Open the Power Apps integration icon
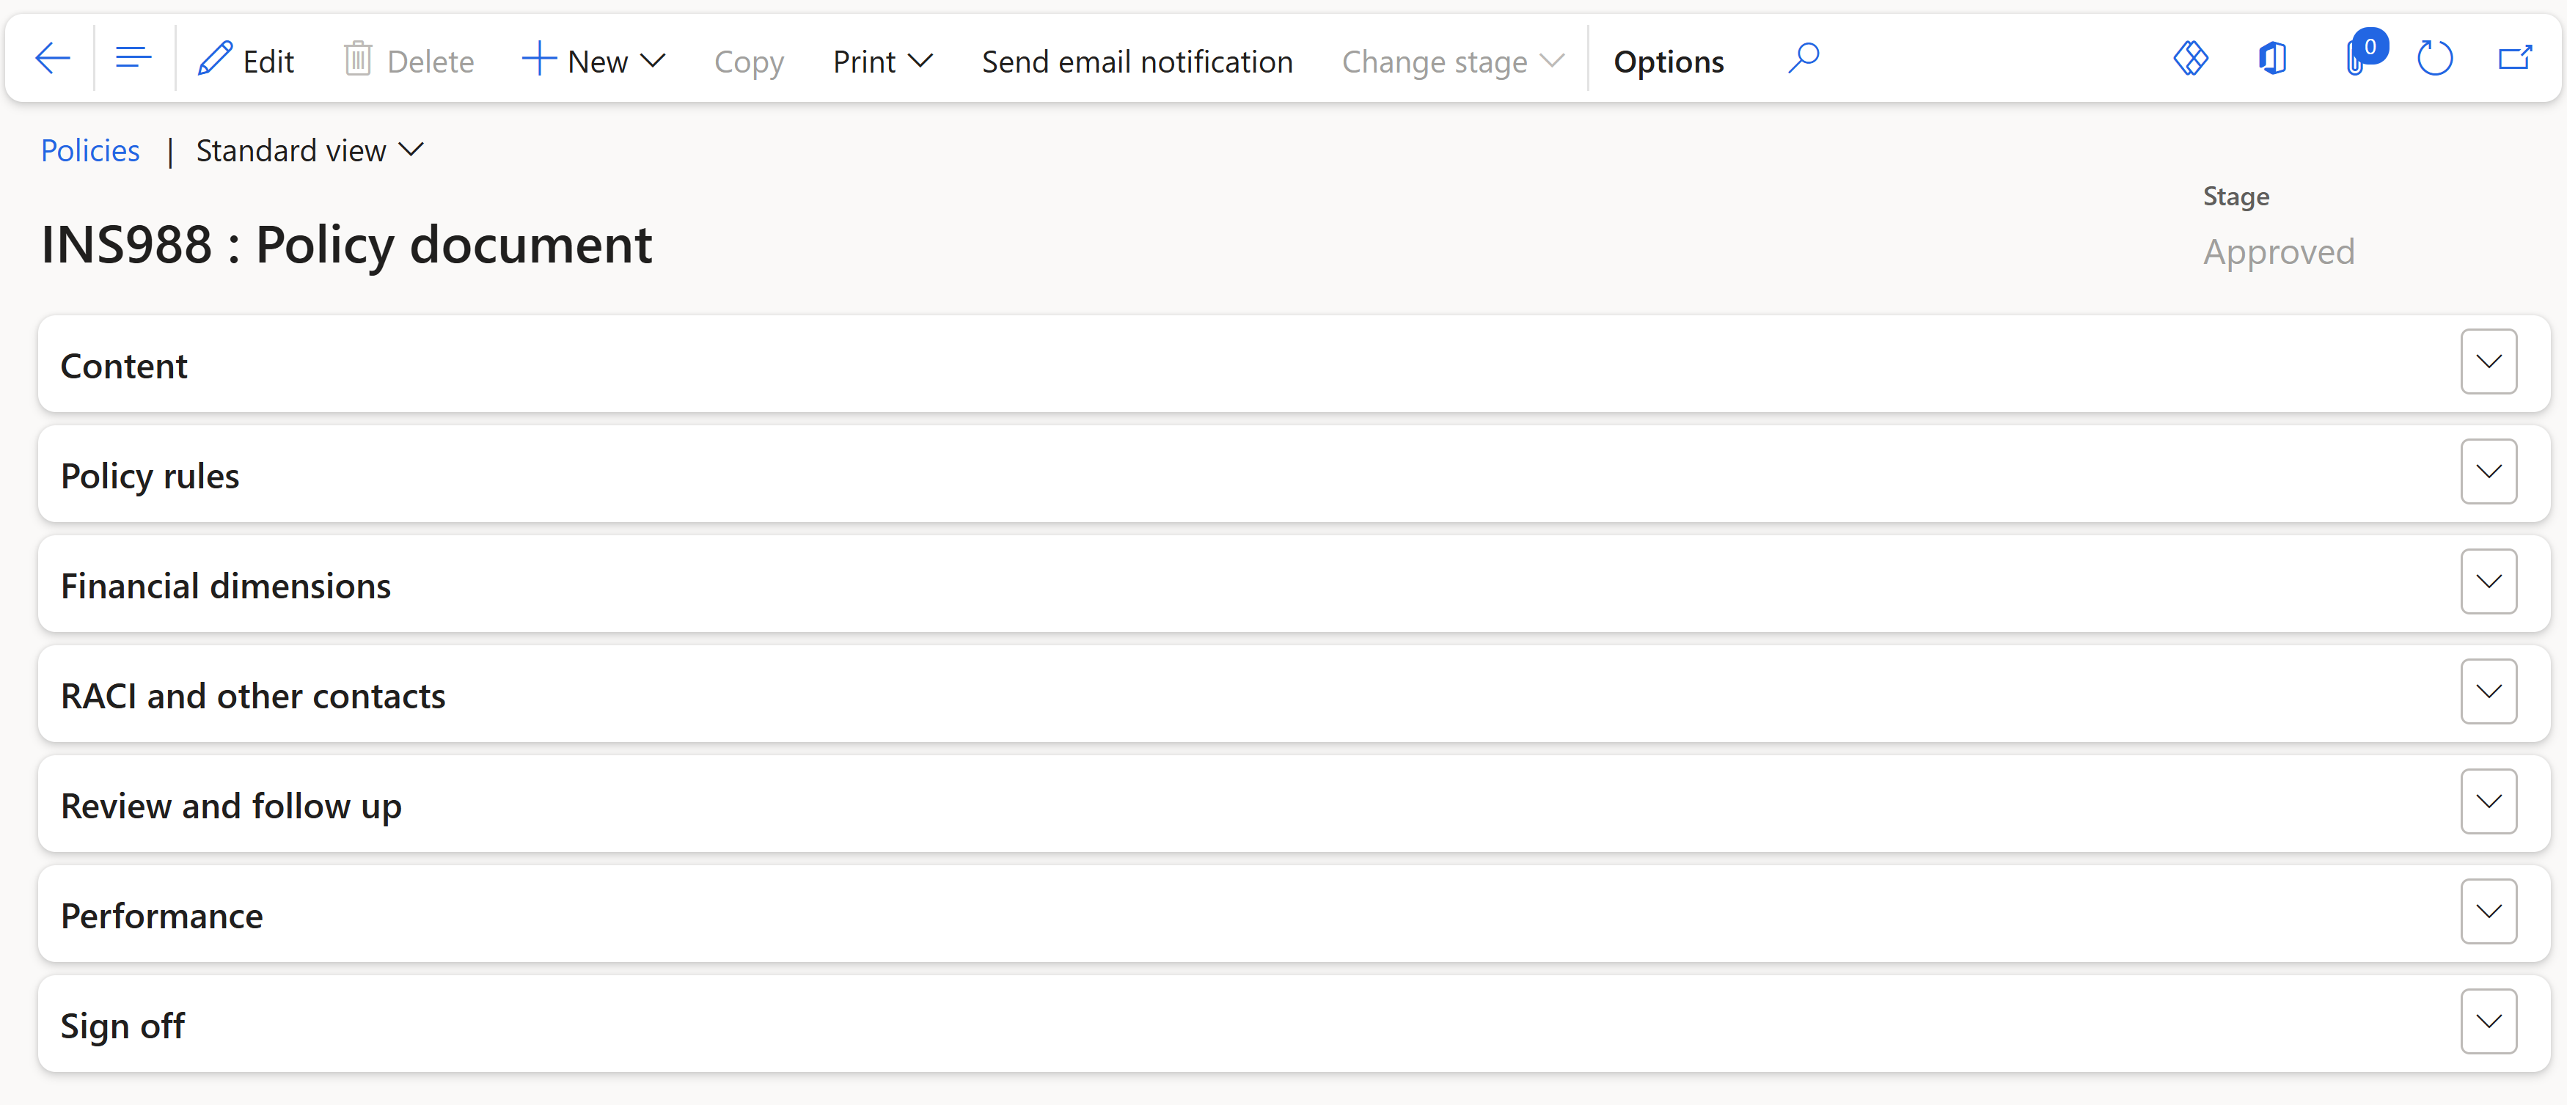This screenshot has height=1105, width=2567. click(x=2191, y=58)
